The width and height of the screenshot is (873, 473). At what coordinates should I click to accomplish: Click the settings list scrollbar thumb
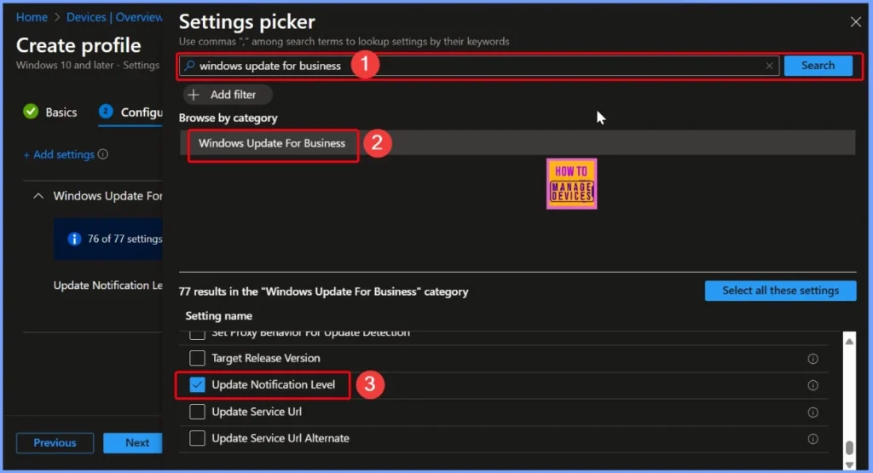849,447
